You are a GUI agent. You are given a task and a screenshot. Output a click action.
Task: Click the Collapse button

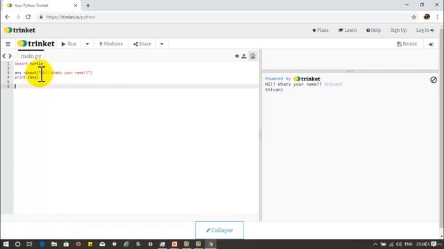coord(219,230)
